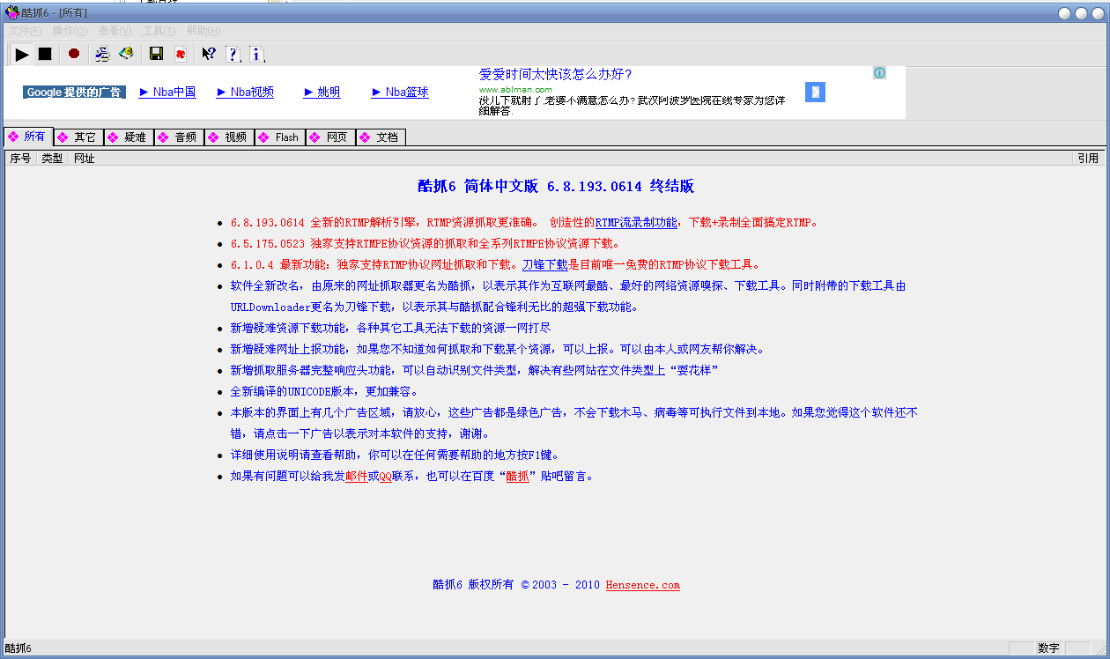
Task: Visit the Hensence.com link
Action: [642, 585]
